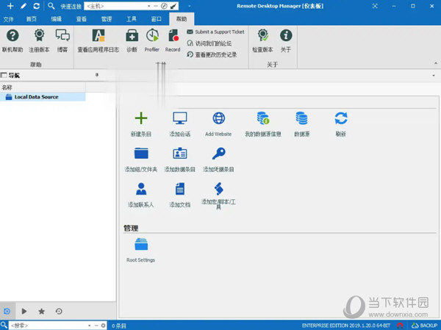This screenshot has width=441, height=330.
Task: Click 添加宏/脚本/工具 icon
Action: (x=218, y=188)
